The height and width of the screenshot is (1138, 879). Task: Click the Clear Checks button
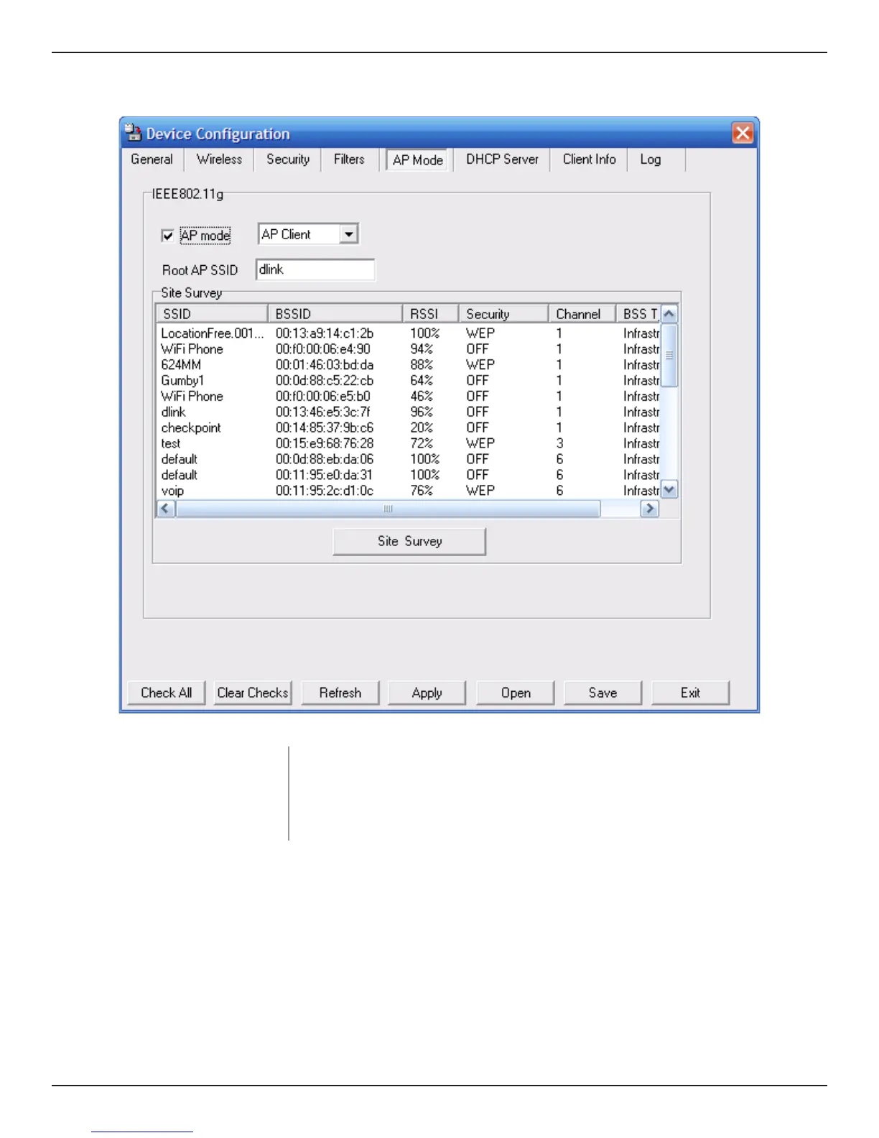pos(253,693)
